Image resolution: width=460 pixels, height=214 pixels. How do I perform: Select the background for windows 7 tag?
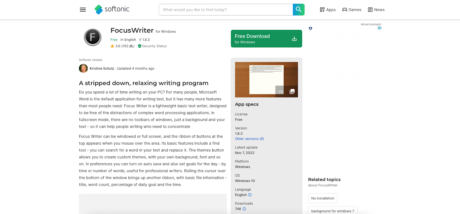(x=333, y=211)
